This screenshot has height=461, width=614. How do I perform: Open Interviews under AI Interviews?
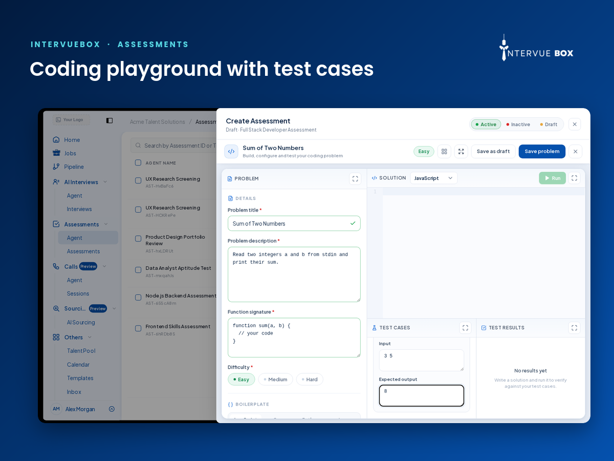pos(79,209)
